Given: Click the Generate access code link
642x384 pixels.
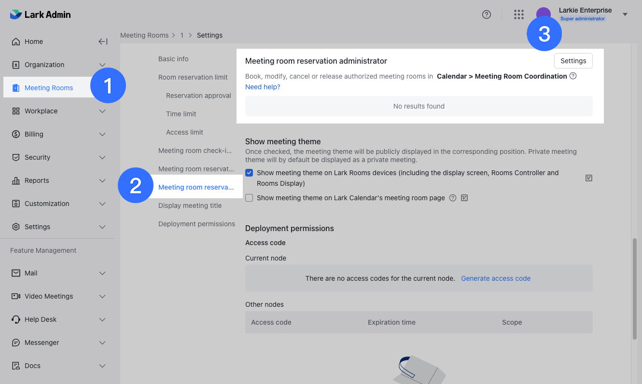Looking at the screenshot, I should [x=496, y=278].
